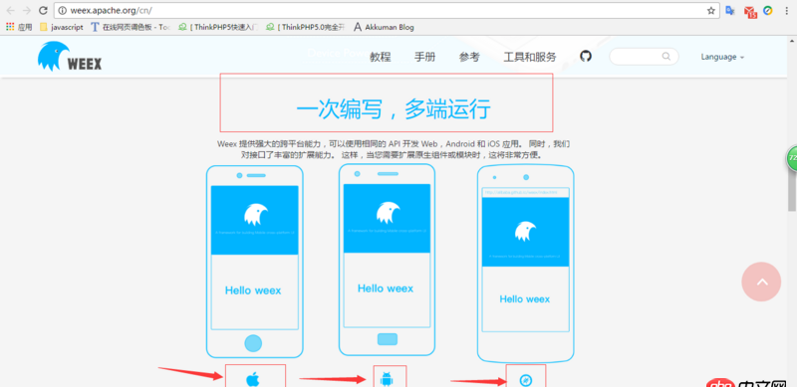Click the green 72 floating badge

791,158
